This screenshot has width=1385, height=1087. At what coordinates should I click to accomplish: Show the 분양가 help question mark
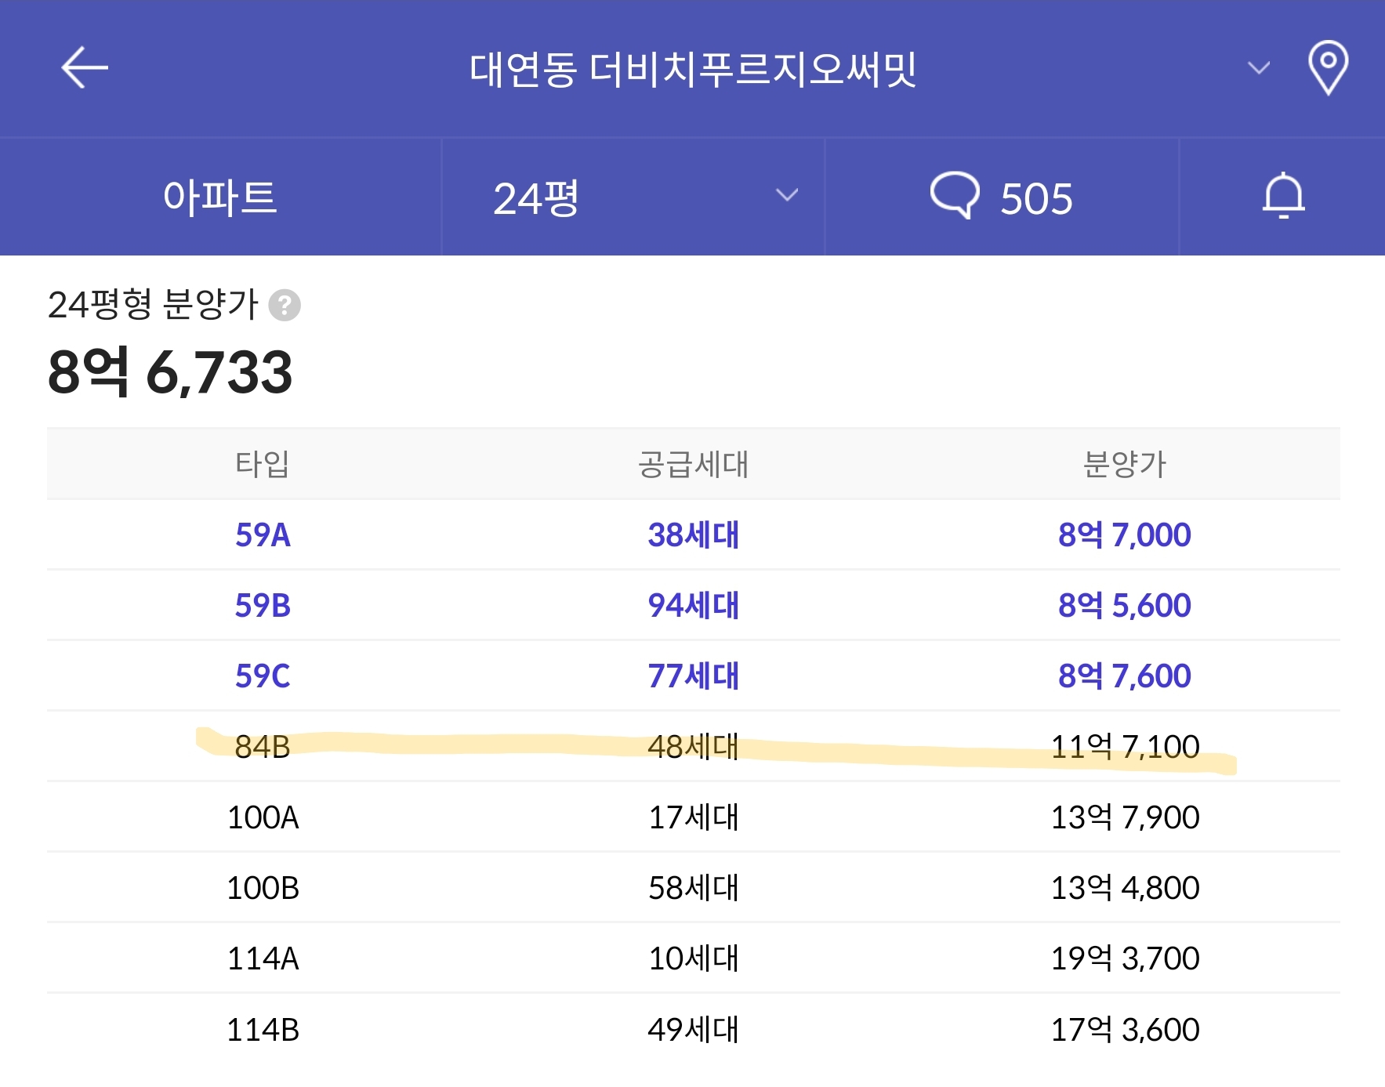pyautogui.click(x=285, y=305)
